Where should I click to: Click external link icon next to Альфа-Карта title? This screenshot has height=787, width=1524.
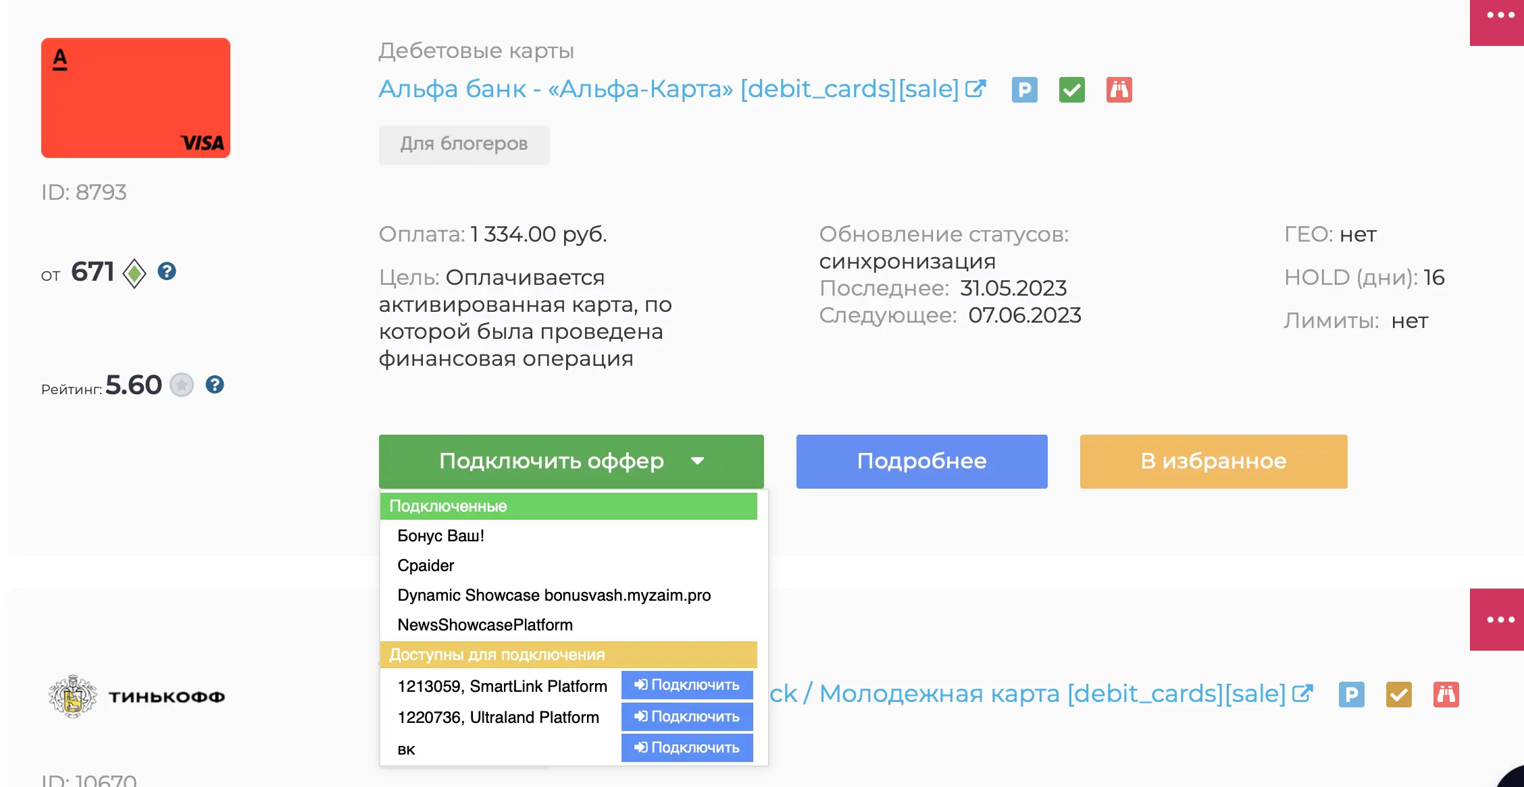975,89
